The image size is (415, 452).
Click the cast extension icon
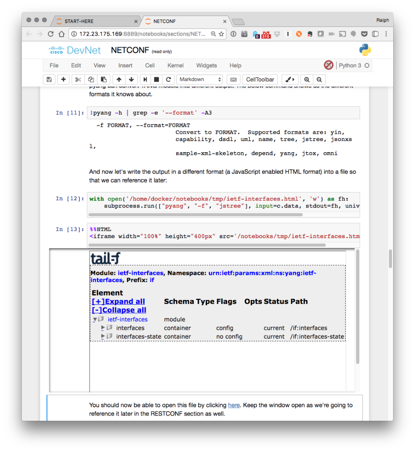(342, 34)
